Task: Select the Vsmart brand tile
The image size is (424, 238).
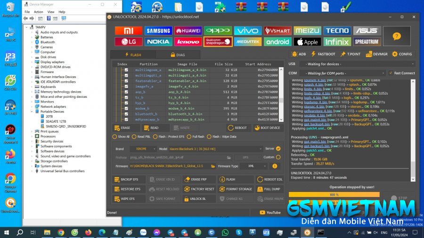Action: pyautogui.click(x=277, y=31)
